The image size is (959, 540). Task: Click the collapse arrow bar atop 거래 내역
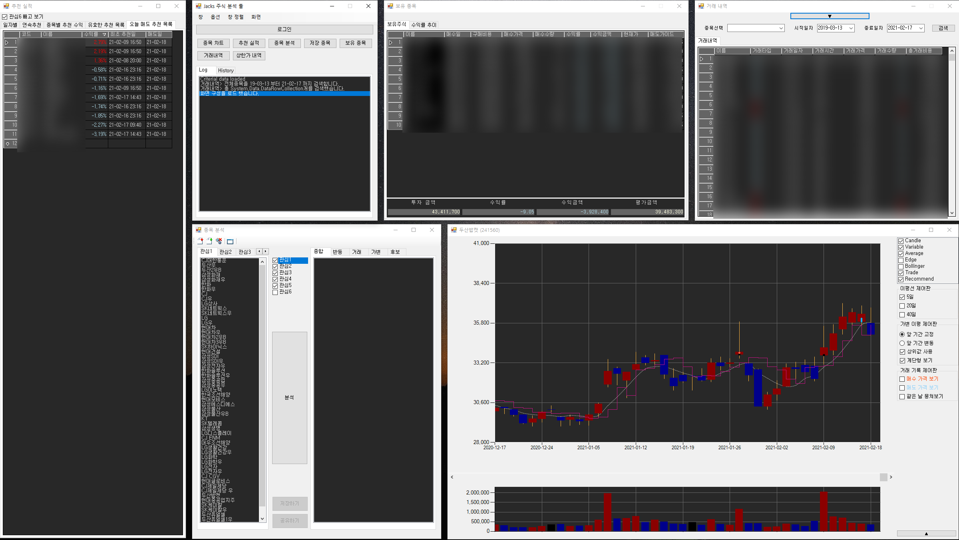(x=830, y=16)
